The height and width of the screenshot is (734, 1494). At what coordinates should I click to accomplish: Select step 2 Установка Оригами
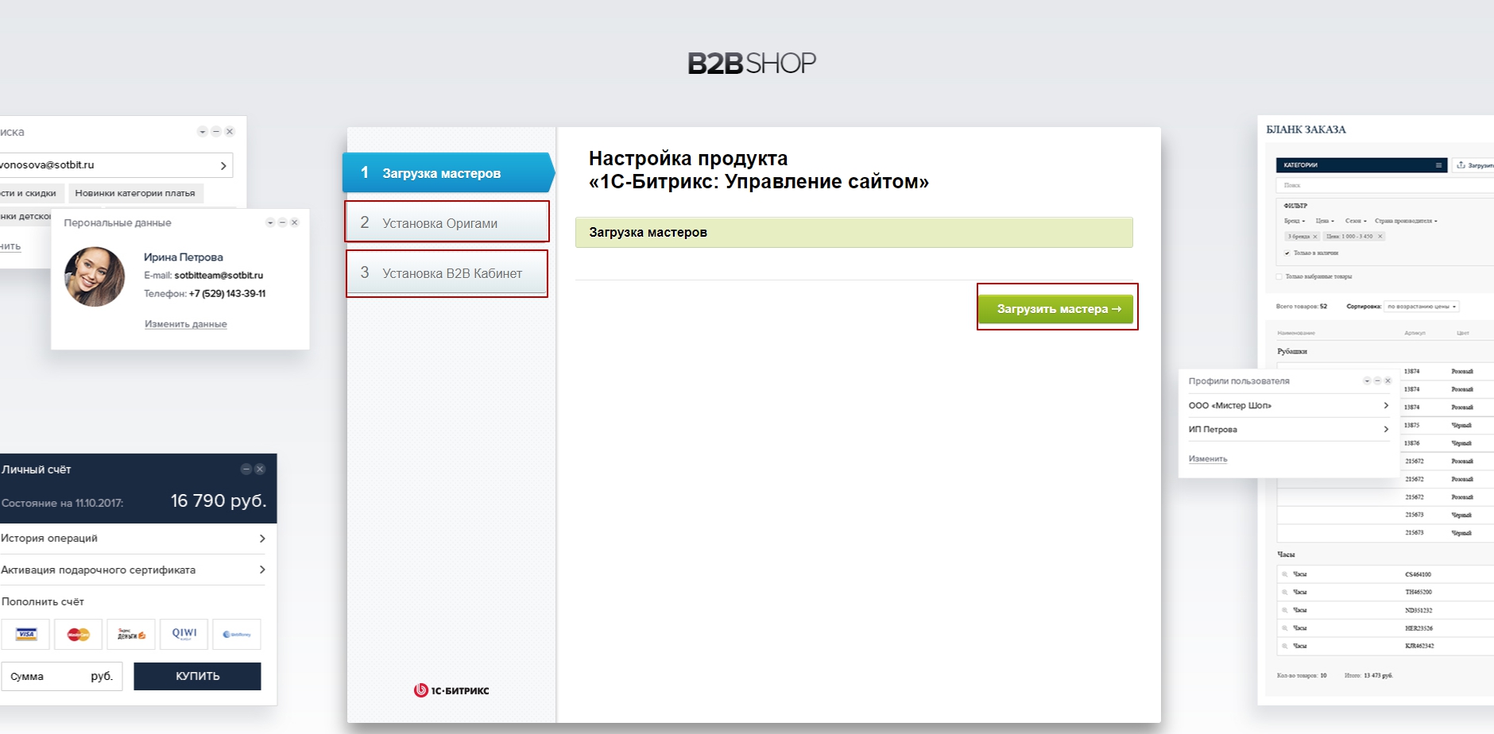447,222
